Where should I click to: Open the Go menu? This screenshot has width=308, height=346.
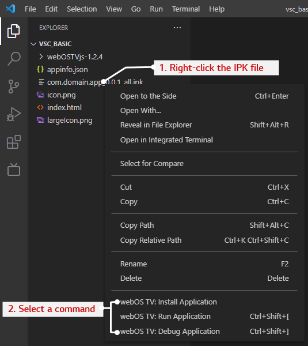coord(136,9)
